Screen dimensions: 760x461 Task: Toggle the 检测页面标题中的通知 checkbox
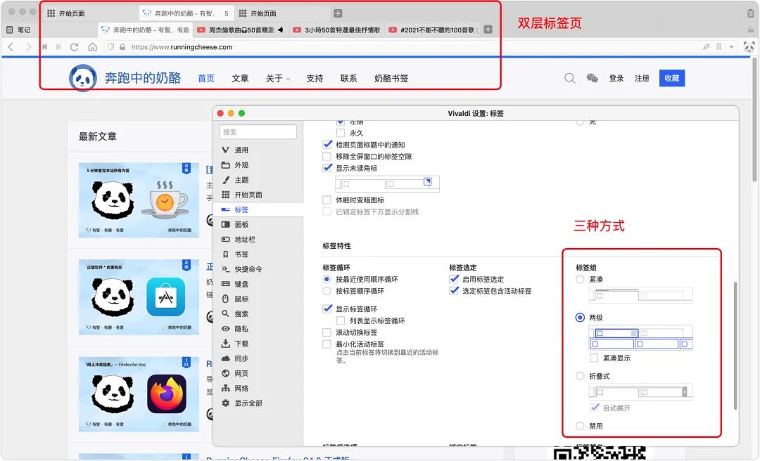pos(327,144)
